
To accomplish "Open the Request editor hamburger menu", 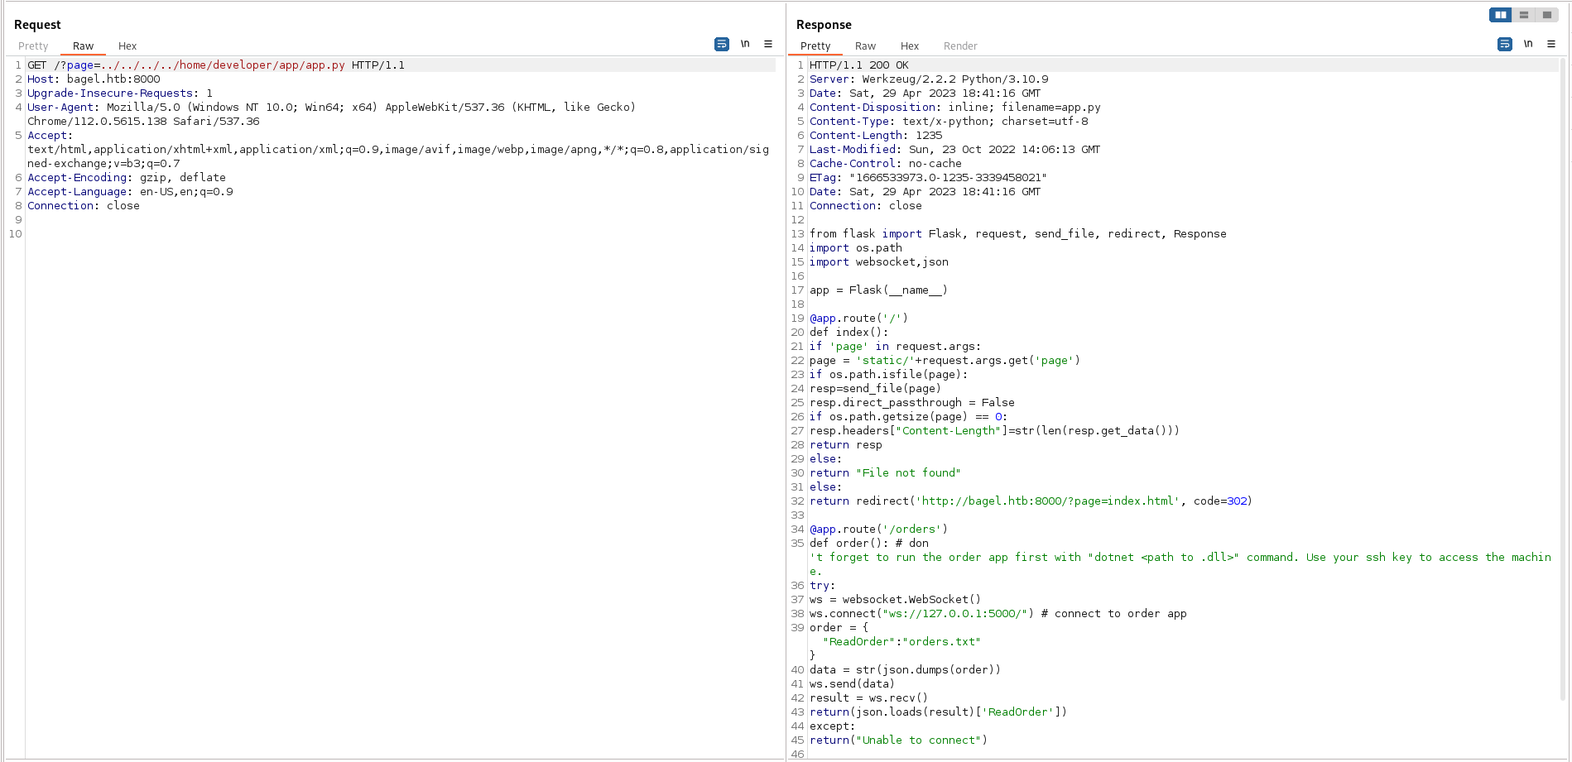I will pos(768,44).
